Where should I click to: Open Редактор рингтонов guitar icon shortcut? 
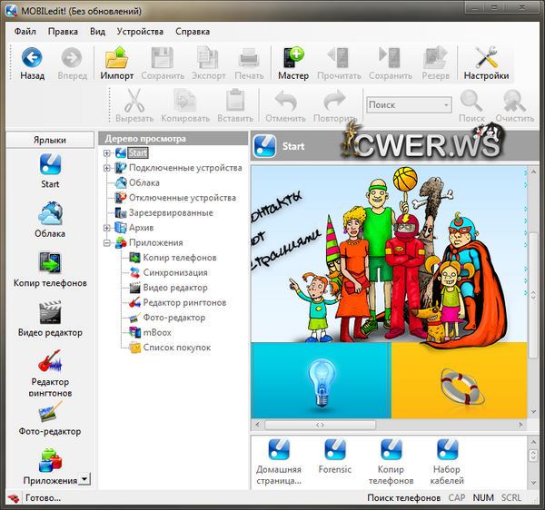click(x=50, y=361)
